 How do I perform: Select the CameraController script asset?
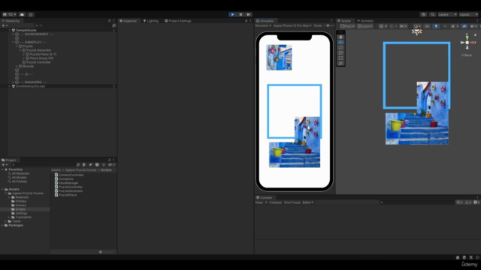[x=69, y=175]
